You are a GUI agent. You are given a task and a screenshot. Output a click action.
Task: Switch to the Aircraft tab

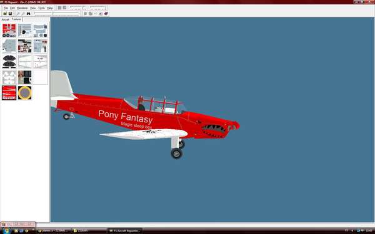(x=5, y=19)
